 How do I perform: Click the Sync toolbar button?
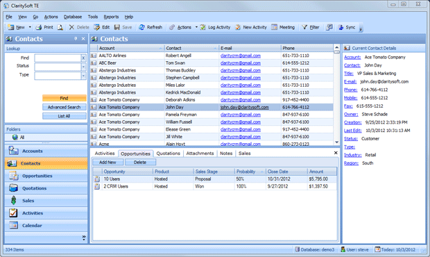point(347,27)
